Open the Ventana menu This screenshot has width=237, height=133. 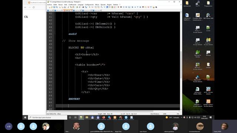point(116,5)
